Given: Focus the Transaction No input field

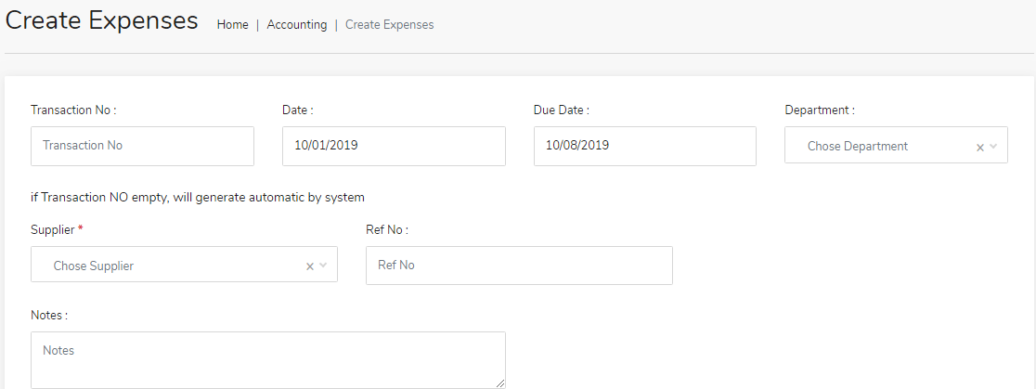Looking at the screenshot, I should [142, 146].
